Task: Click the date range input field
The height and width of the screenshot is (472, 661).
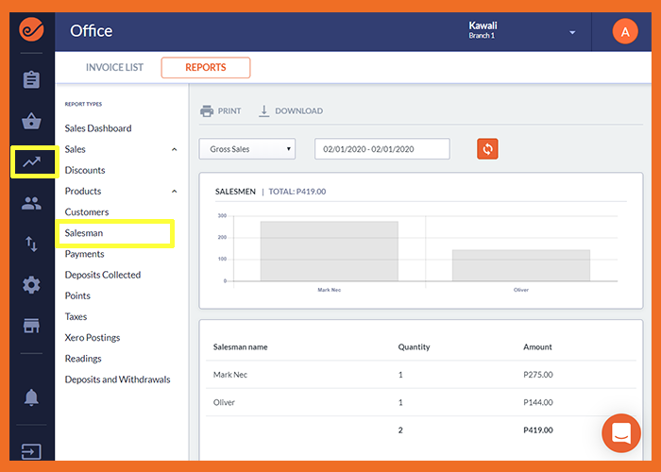Action: click(x=381, y=149)
